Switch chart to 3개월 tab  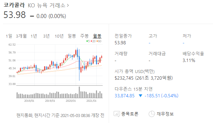pyautogui.click(x=21, y=36)
